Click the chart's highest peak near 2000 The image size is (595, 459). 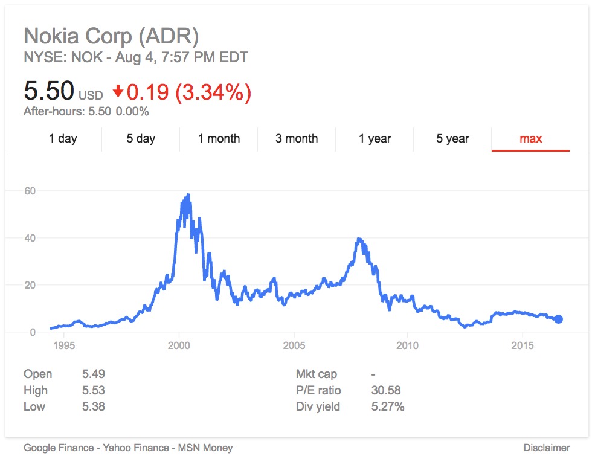coord(188,195)
